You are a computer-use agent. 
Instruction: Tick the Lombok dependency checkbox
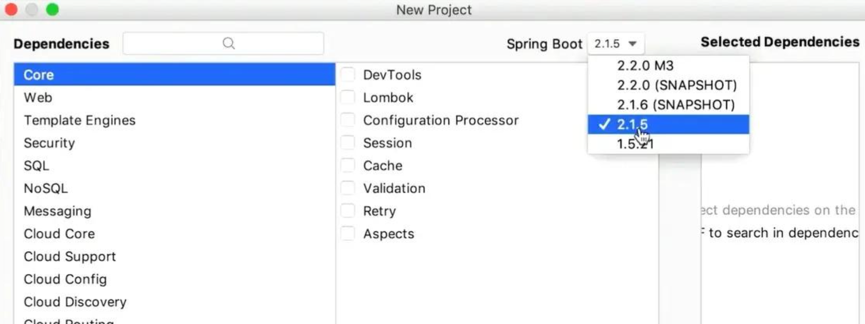coord(348,98)
